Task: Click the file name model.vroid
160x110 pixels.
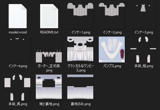Action: point(18,32)
